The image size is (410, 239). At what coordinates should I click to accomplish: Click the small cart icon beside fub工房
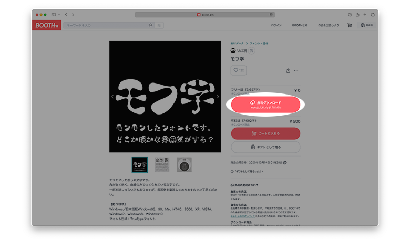(252, 50)
